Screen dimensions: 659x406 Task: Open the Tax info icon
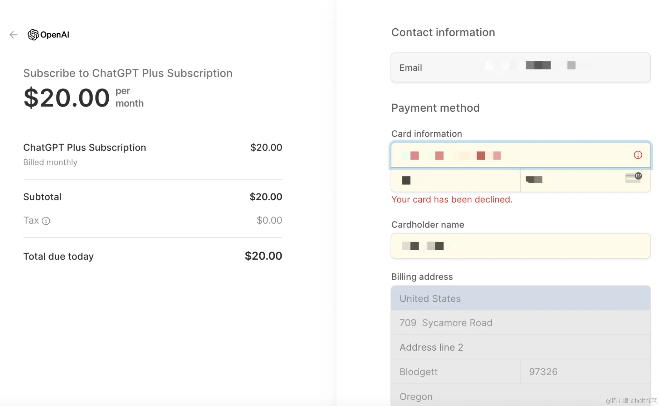coord(46,221)
